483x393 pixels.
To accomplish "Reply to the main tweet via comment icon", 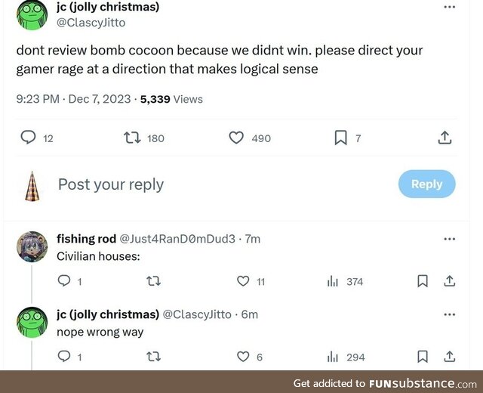I will pyautogui.click(x=29, y=138).
